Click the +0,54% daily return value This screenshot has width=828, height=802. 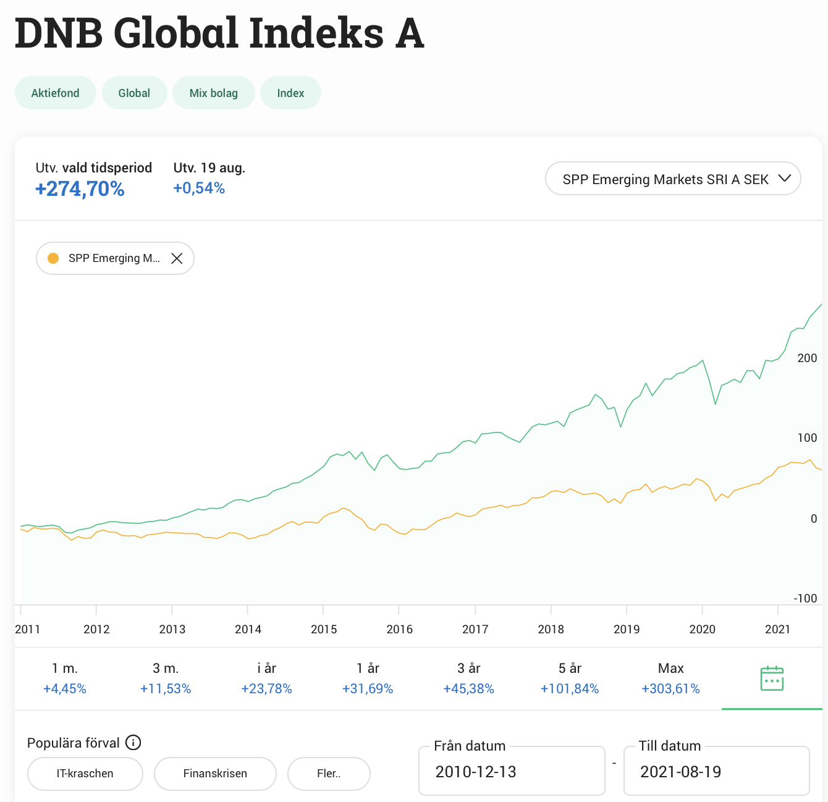pos(199,188)
